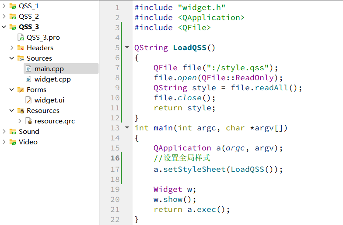Click line number 22 in the gutter
This screenshot has height=225, width=343.
(115, 219)
